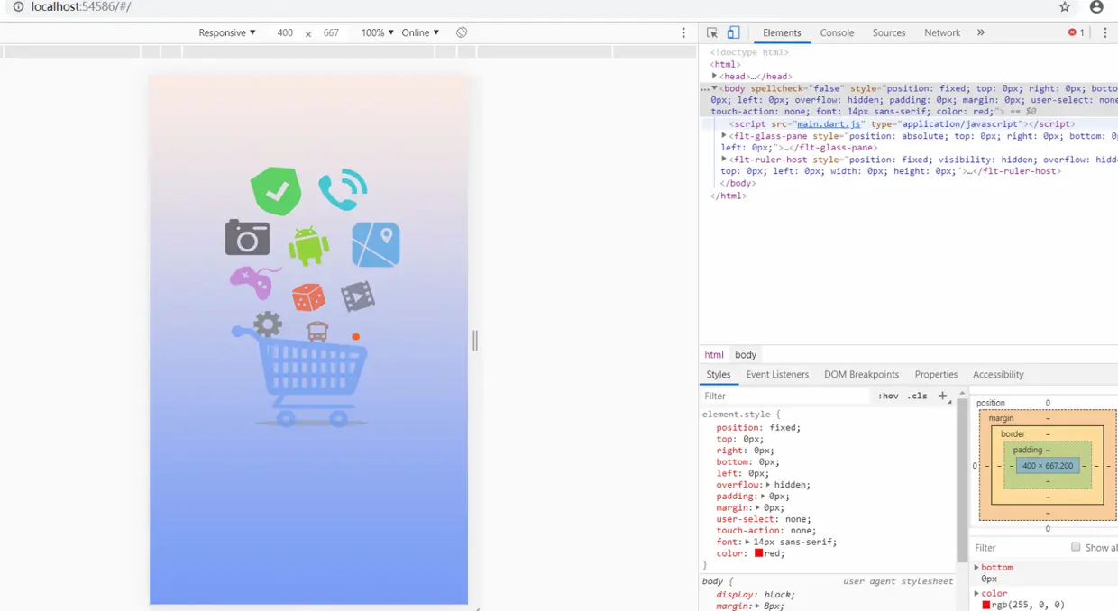Toggle the device toolbar icon
This screenshot has width=1118, height=611.
[x=734, y=32]
